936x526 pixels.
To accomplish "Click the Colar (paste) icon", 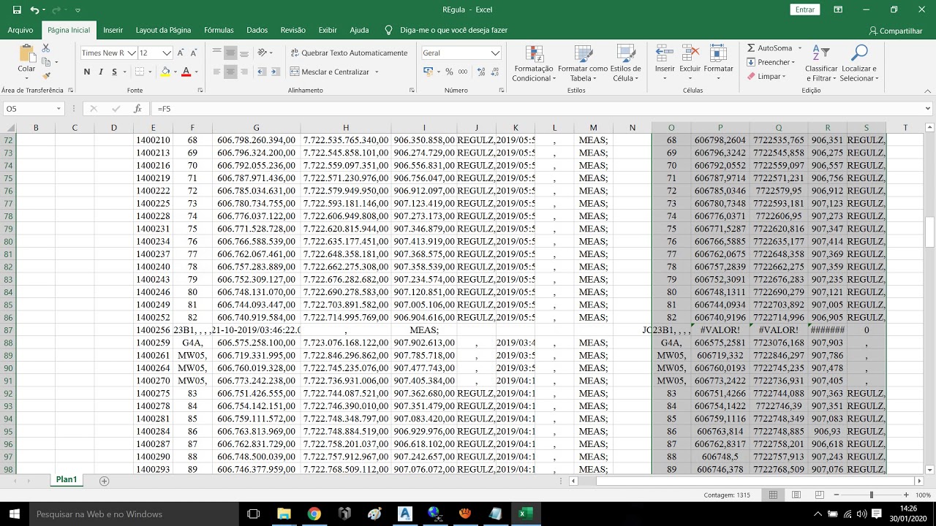I will (x=26, y=53).
